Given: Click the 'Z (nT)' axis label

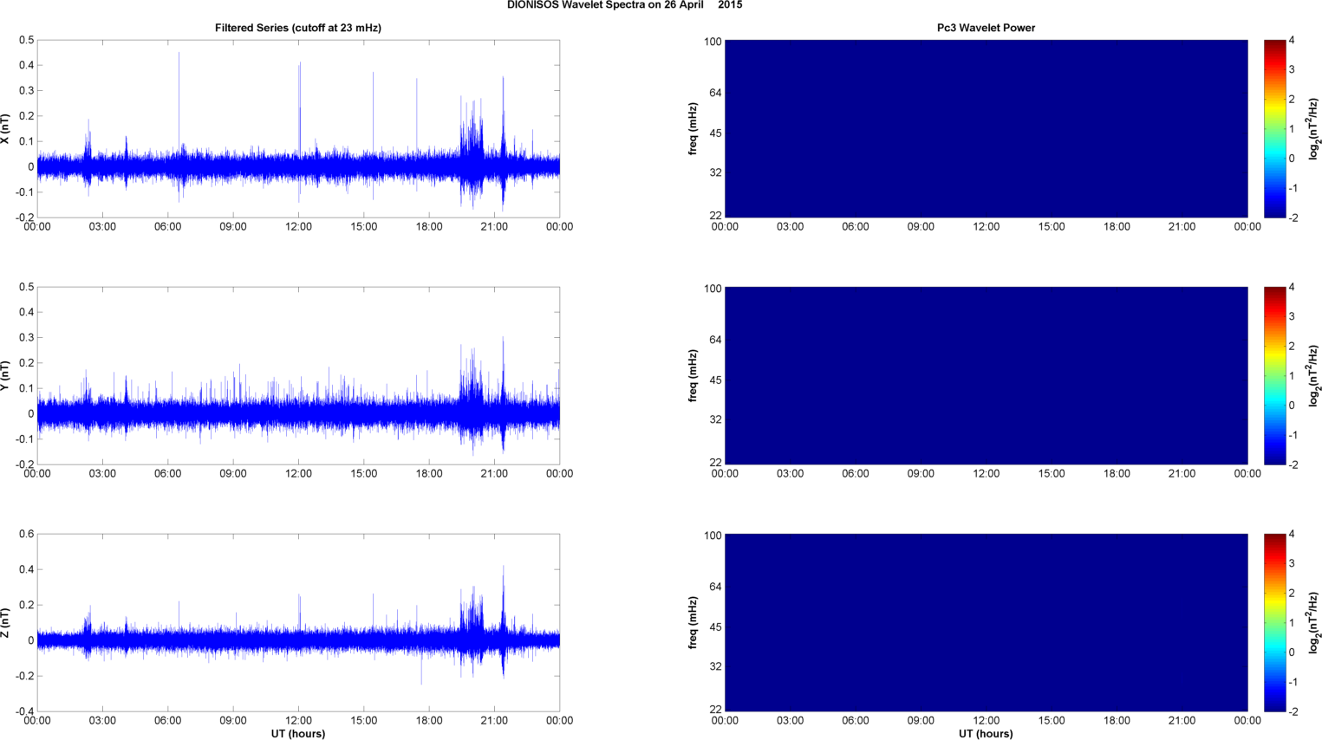Looking at the screenshot, I should 6,623.
